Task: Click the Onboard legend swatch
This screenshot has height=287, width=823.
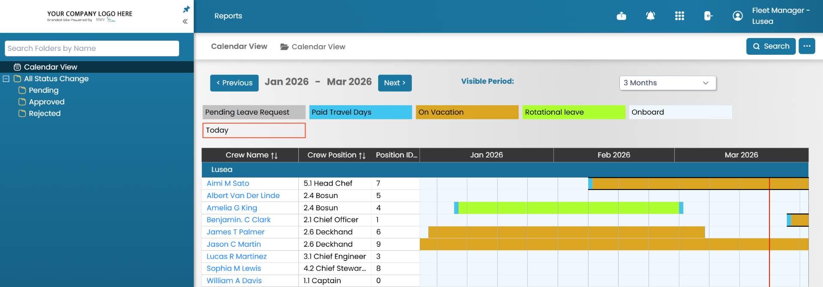Action: point(680,112)
